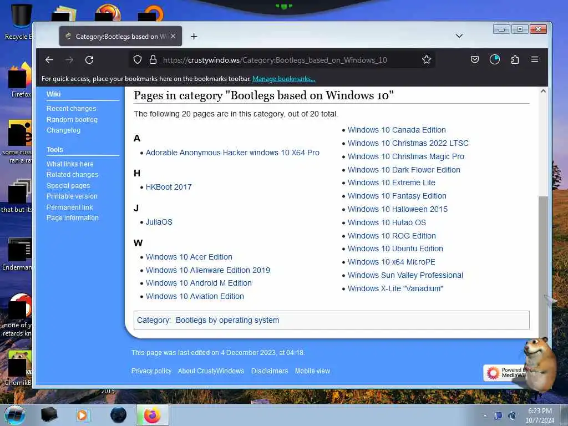Open the Firefox hamburger menu
Viewport: 568px width, 426px height.
tap(535, 59)
